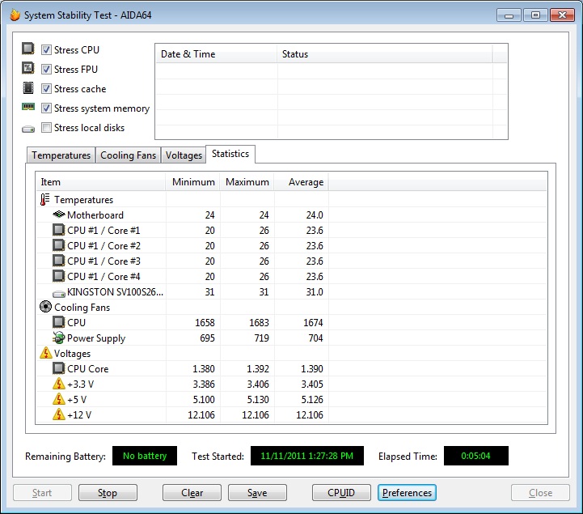
Task: Click the disk drive icon beside Stress local disks
Action: tap(28, 130)
